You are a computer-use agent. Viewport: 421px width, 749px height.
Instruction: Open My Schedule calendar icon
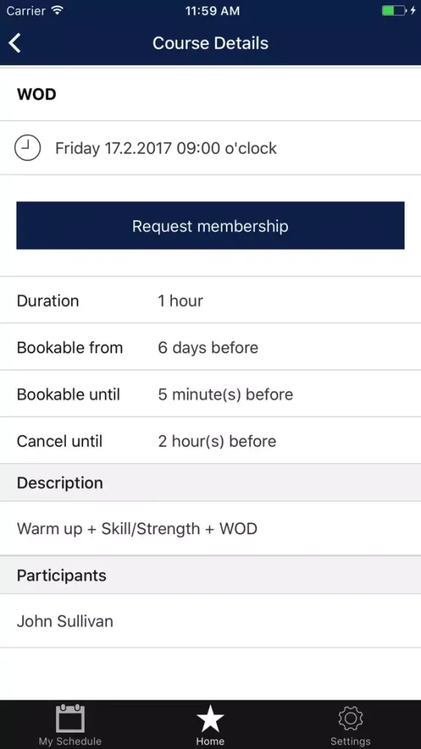70,718
